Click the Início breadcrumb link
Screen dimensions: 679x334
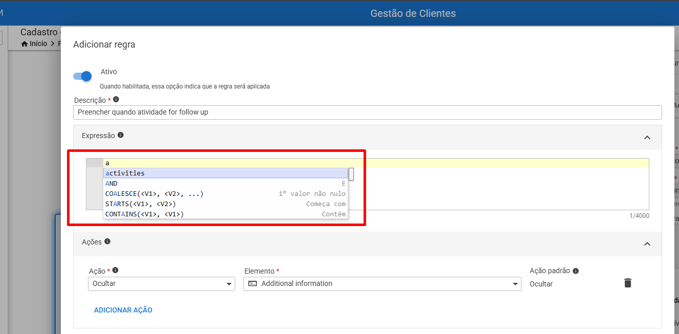coord(38,44)
